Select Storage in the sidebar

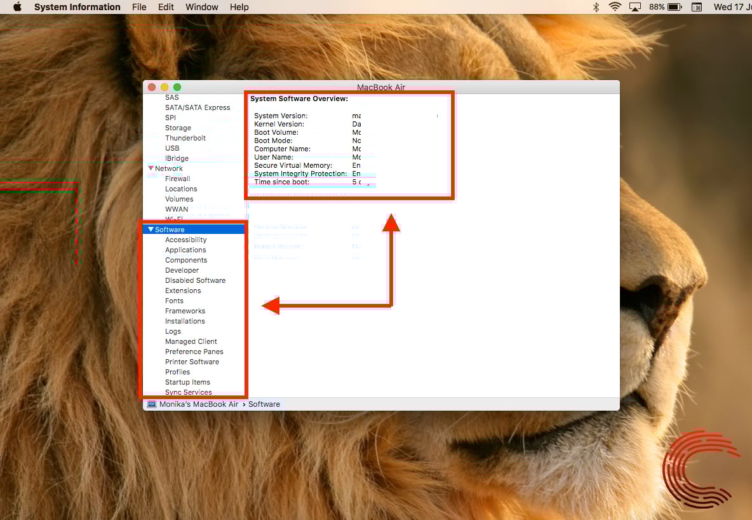point(178,128)
